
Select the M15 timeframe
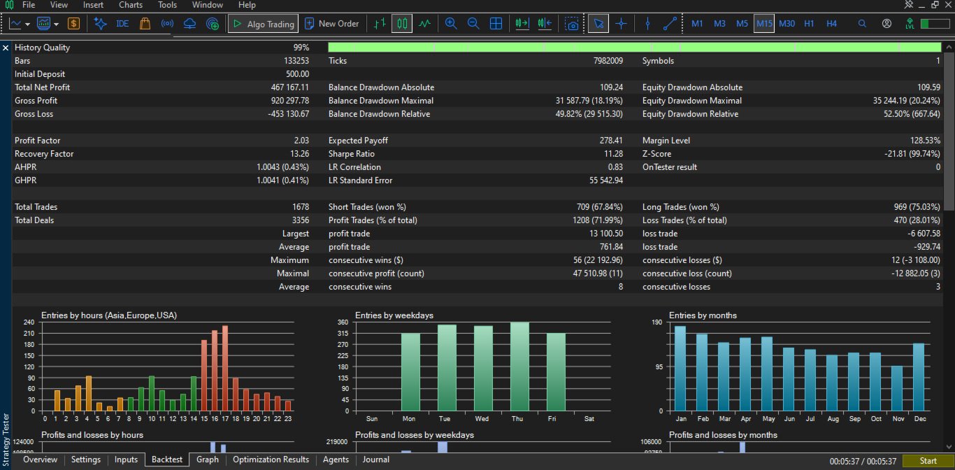click(764, 23)
